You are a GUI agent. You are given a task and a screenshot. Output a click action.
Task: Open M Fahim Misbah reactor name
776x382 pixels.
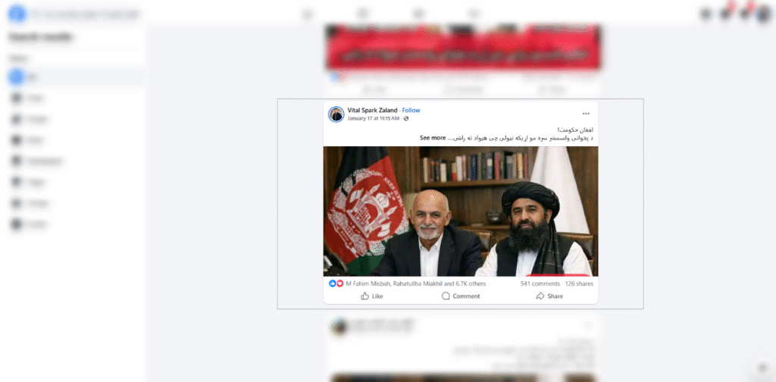[x=369, y=283]
